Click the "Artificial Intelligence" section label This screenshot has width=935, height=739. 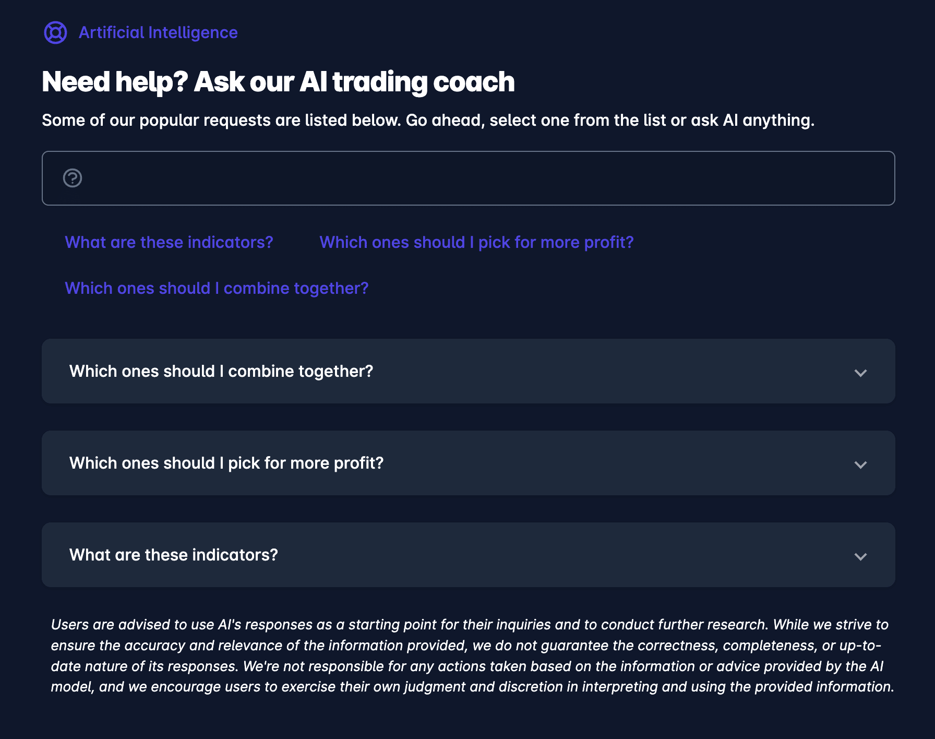coord(158,33)
